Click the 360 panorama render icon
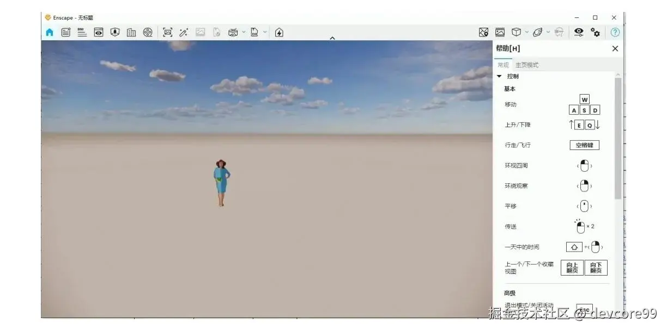Image resolution: width=667 pixels, height=331 pixels. 233,32
